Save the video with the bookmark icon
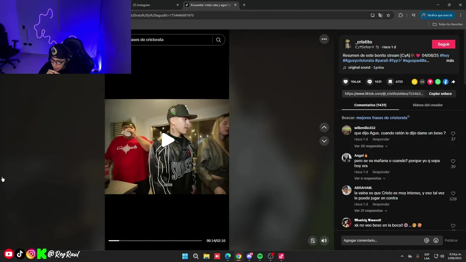 [390, 82]
